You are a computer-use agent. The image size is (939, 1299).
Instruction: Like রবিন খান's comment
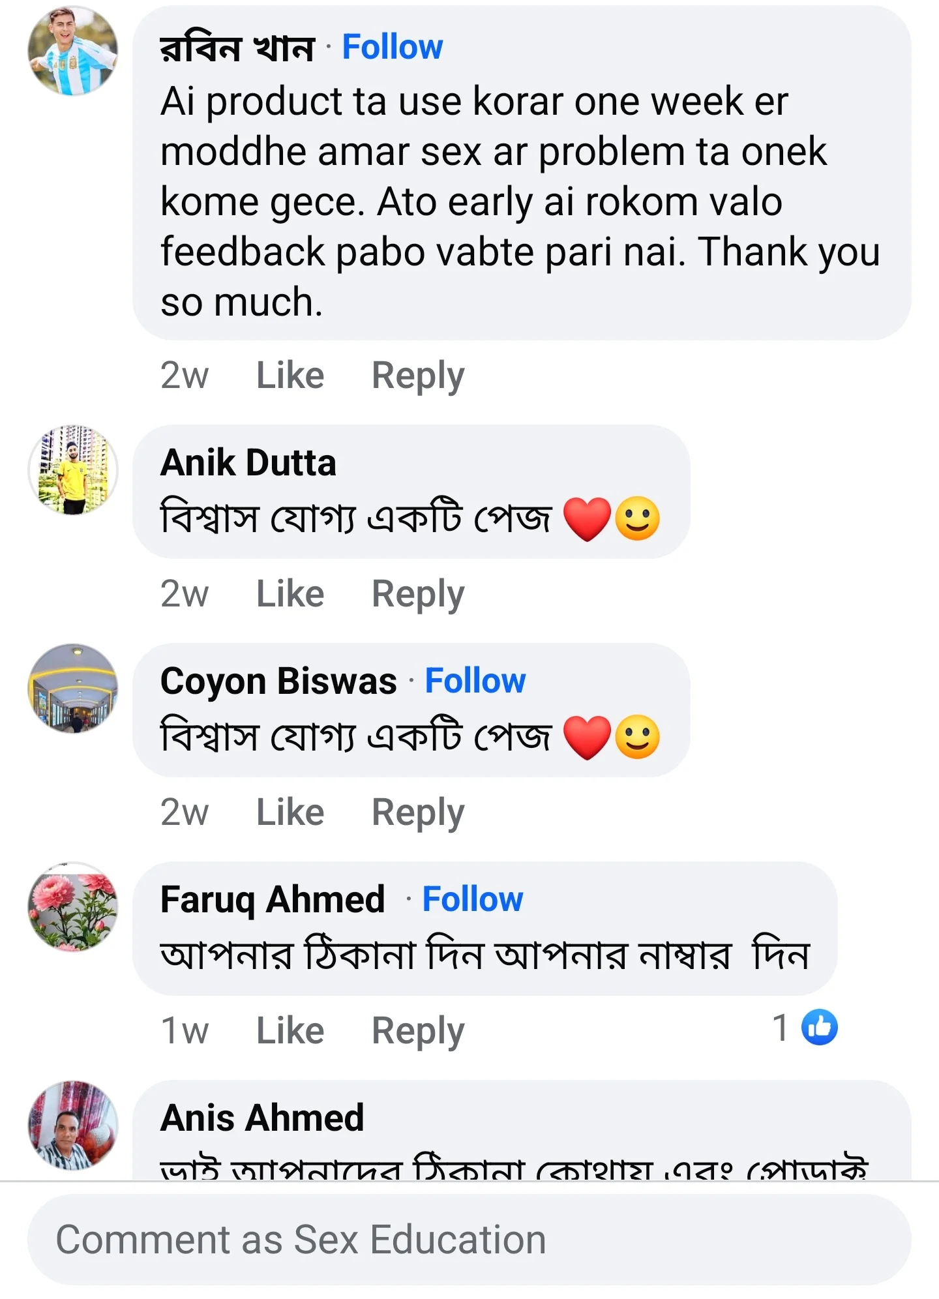pyautogui.click(x=290, y=374)
